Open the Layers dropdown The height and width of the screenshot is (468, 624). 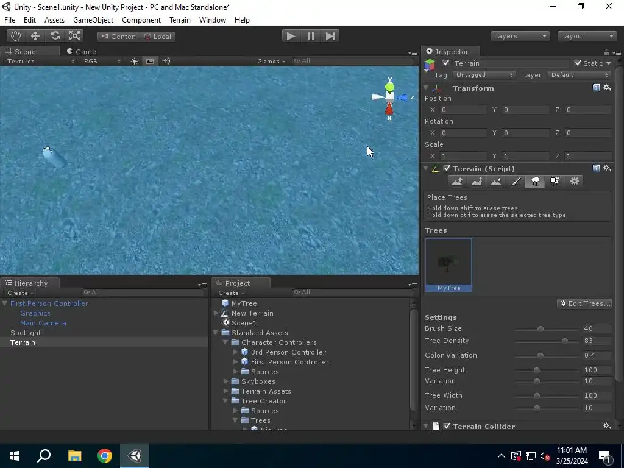point(520,36)
